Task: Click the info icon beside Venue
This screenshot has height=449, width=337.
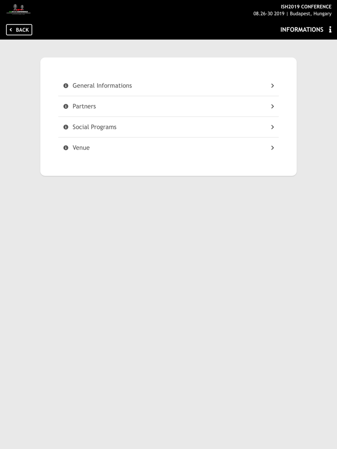Action: click(x=66, y=148)
